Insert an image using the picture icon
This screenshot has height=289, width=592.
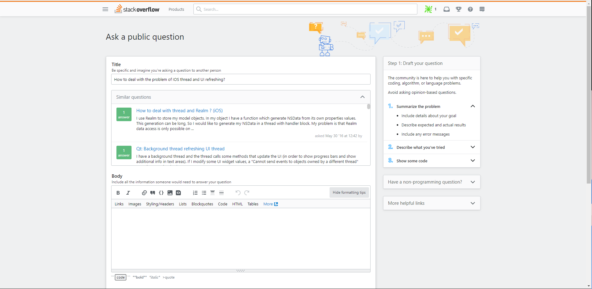pyautogui.click(x=170, y=193)
